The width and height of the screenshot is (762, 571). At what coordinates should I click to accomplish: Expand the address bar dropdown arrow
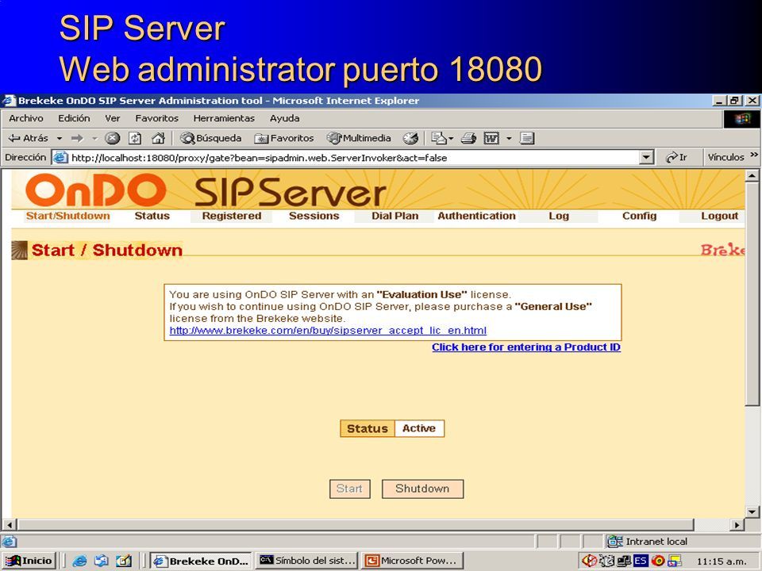coord(646,157)
